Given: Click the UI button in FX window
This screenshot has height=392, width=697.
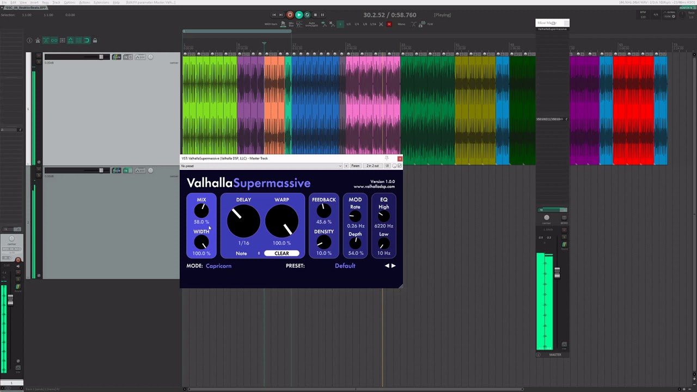Looking at the screenshot, I should coord(387,166).
